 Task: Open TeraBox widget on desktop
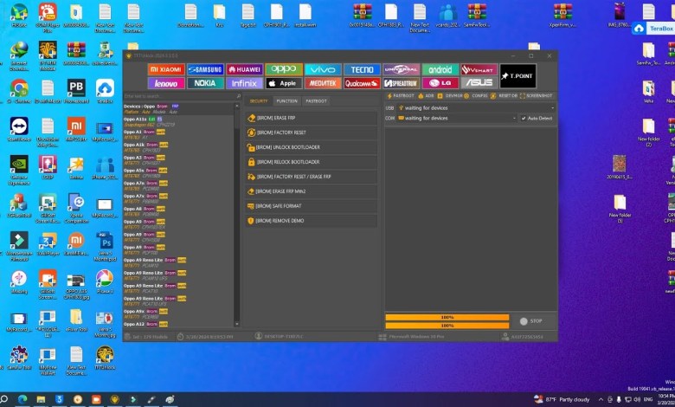(x=653, y=29)
